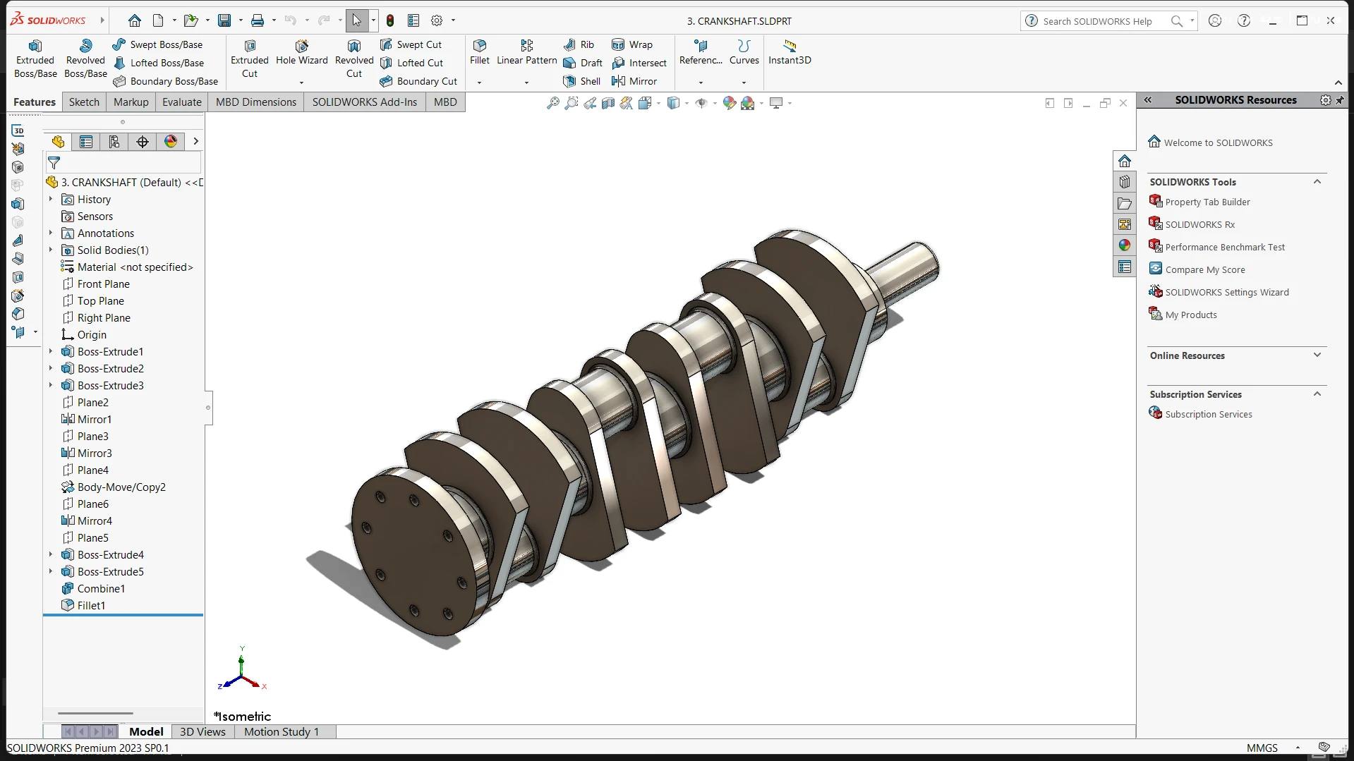Screen dimensions: 1354x761
Task: Open the Curves tool
Action: coord(744,53)
